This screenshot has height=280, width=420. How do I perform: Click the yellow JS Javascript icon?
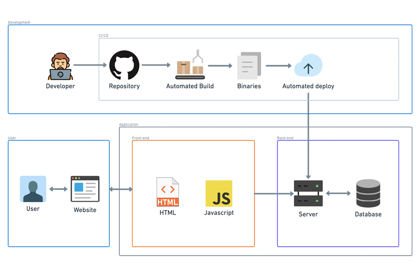219,194
